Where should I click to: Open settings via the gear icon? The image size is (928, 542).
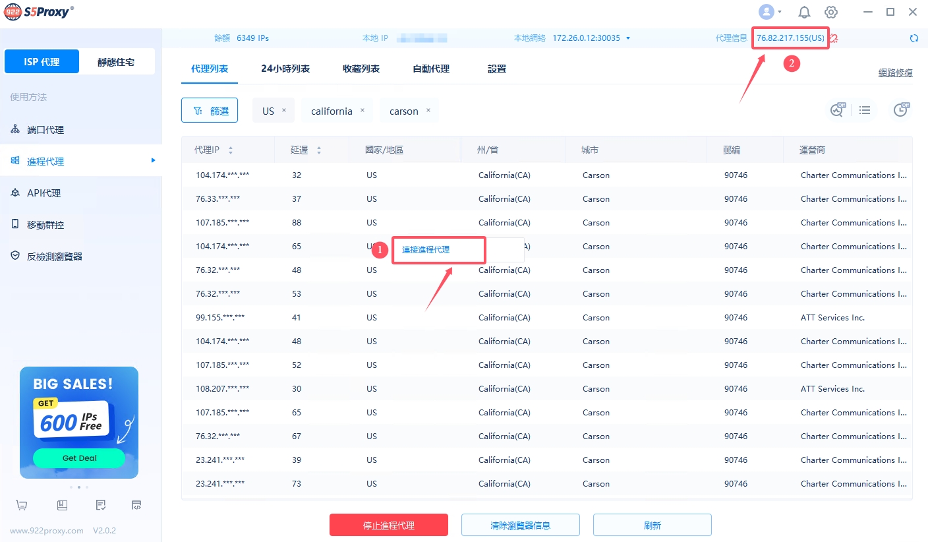coord(830,12)
